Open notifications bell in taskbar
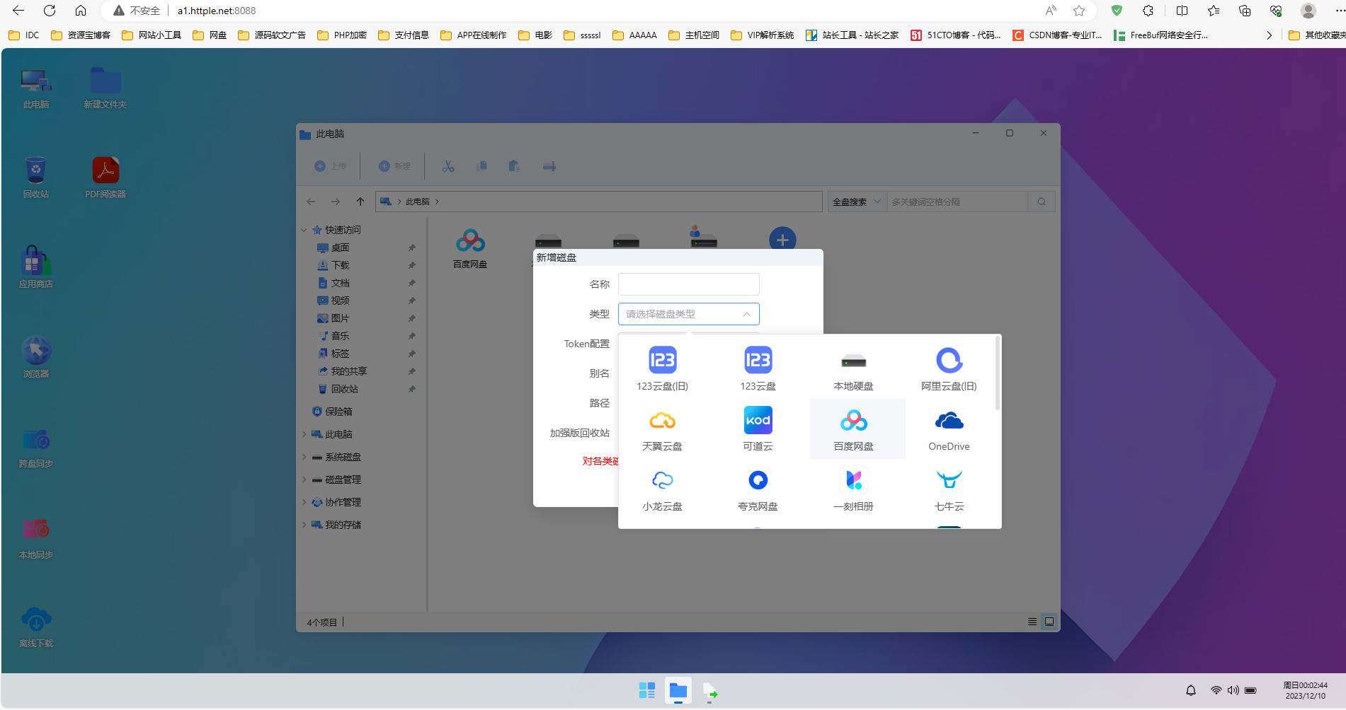 (x=1191, y=690)
